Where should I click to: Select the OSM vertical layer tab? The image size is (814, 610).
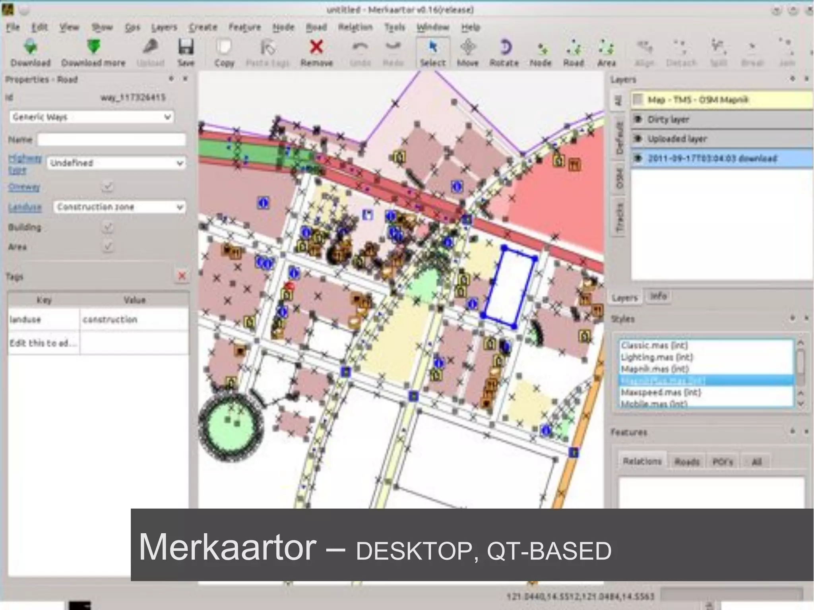(x=620, y=178)
